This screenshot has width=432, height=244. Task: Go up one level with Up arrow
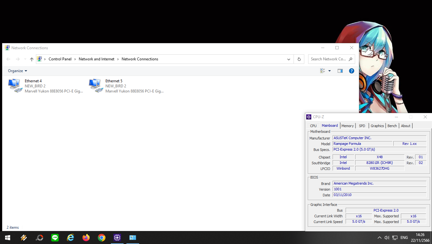tap(31, 59)
